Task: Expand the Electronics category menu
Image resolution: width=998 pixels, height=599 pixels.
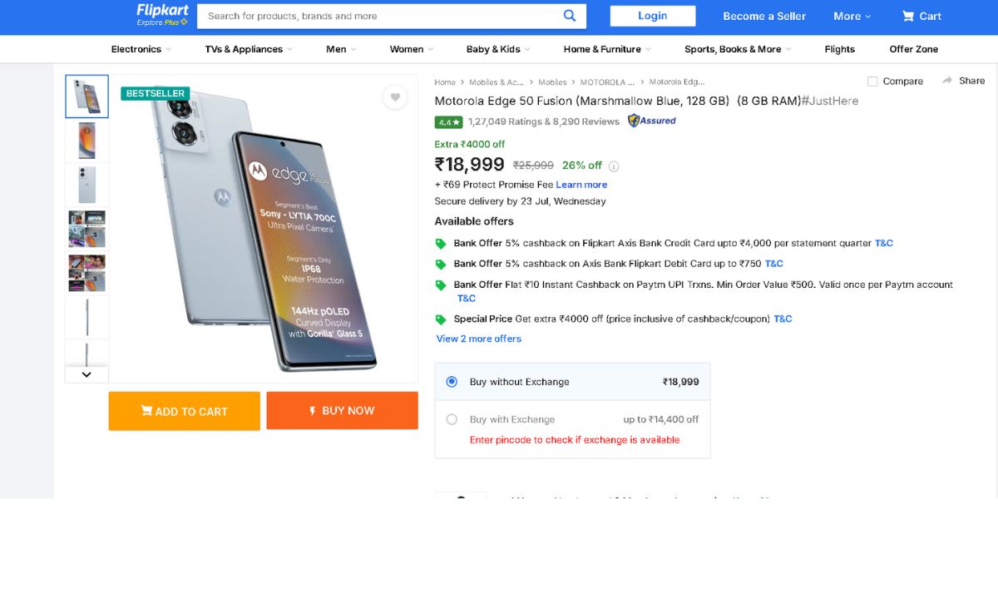Action: (x=141, y=49)
